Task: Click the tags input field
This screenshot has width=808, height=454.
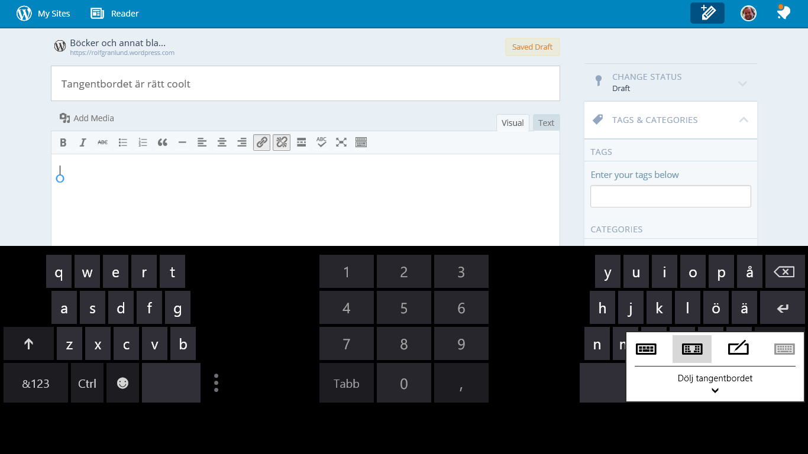Action: click(670, 196)
